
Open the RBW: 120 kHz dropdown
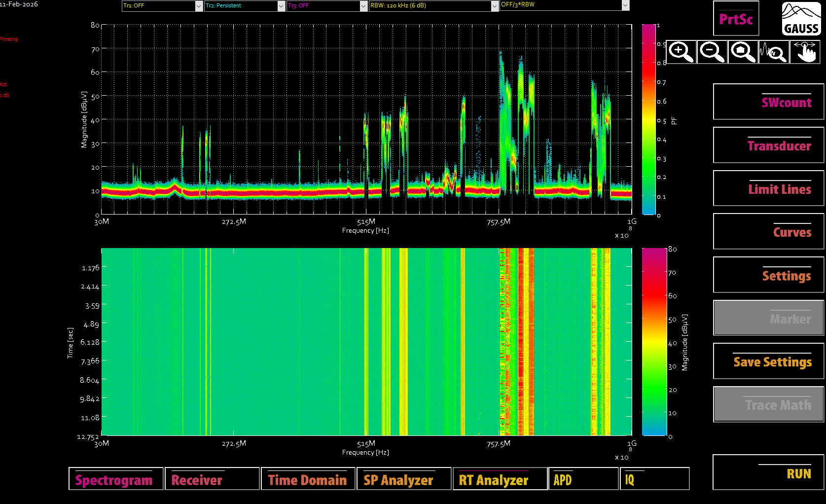tap(431, 6)
